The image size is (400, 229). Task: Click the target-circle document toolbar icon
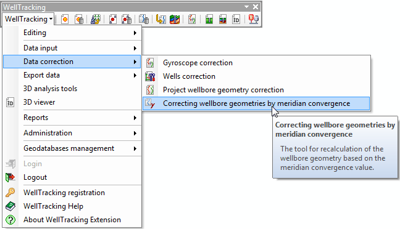(x=65, y=19)
